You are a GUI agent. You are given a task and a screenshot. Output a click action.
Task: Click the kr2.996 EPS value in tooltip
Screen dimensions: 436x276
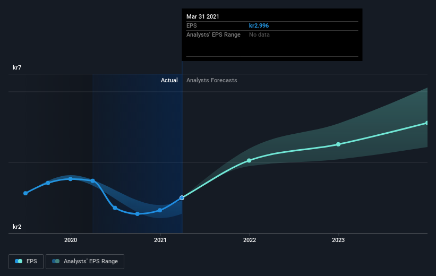[263, 25]
